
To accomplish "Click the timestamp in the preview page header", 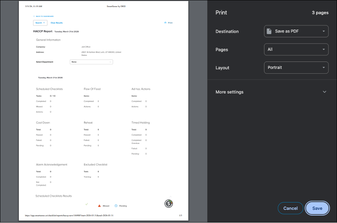I will 34,7.
